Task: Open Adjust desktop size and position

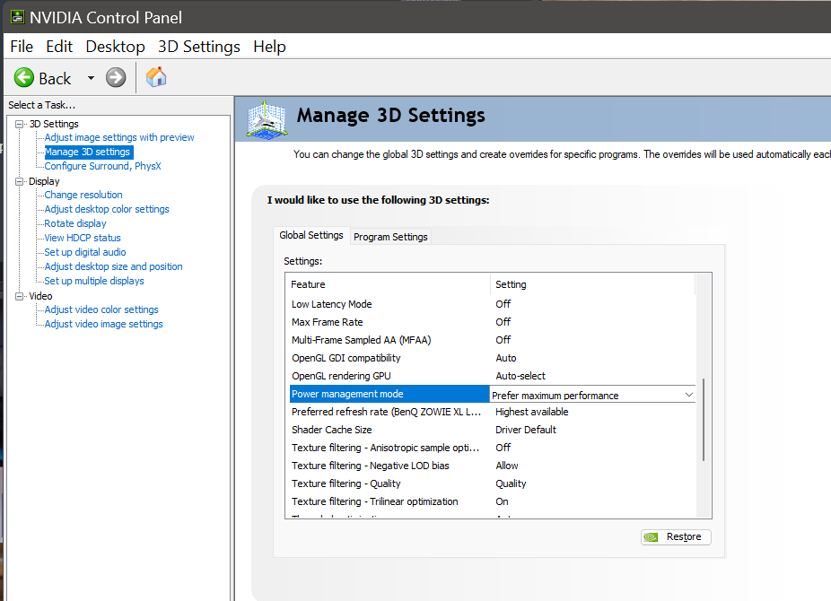Action: (113, 266)
